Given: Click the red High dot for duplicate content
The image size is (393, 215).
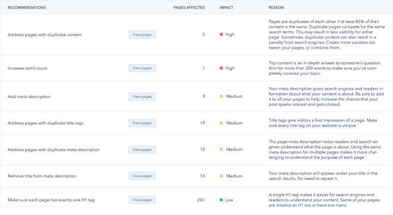Looking at the screenshot, I should (x=221, y=34).
